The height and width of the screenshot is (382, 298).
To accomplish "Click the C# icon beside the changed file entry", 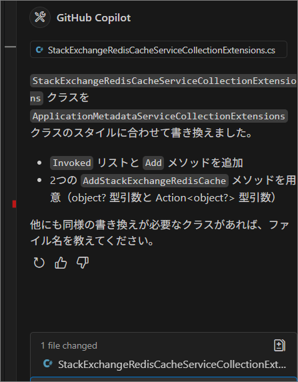I will (x=48, y=364).
